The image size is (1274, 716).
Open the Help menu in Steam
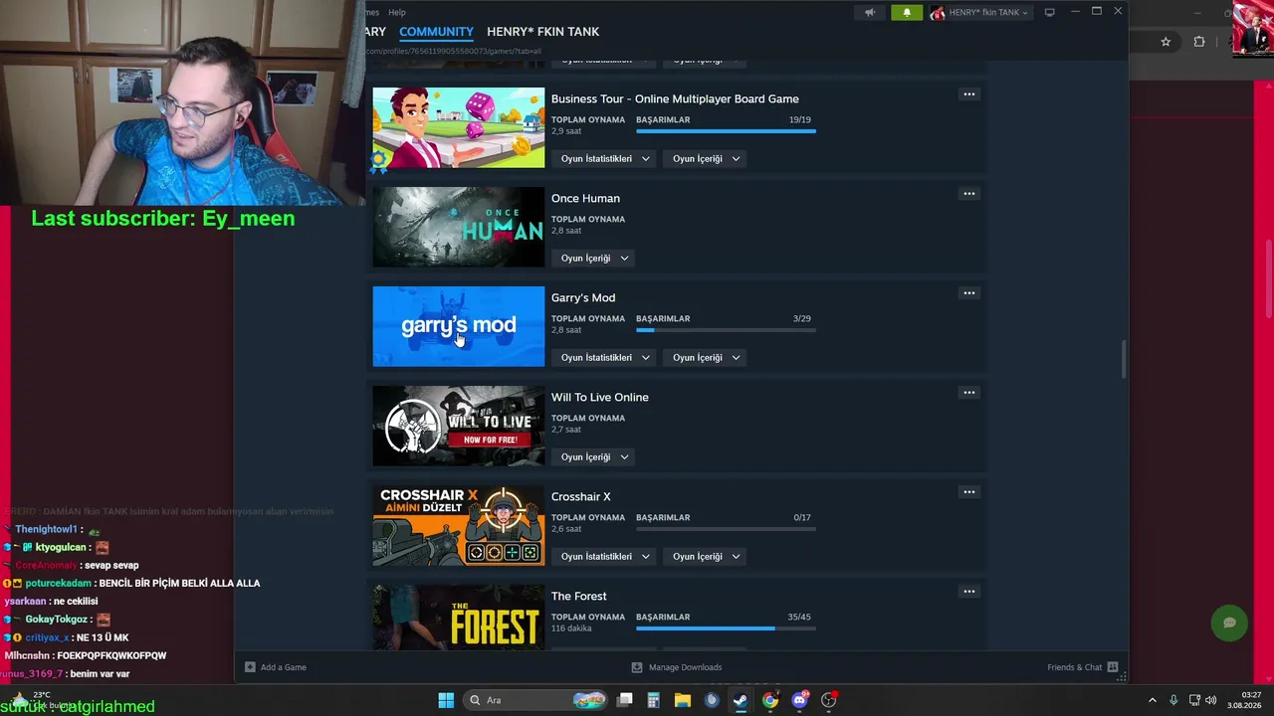[397, 12]
